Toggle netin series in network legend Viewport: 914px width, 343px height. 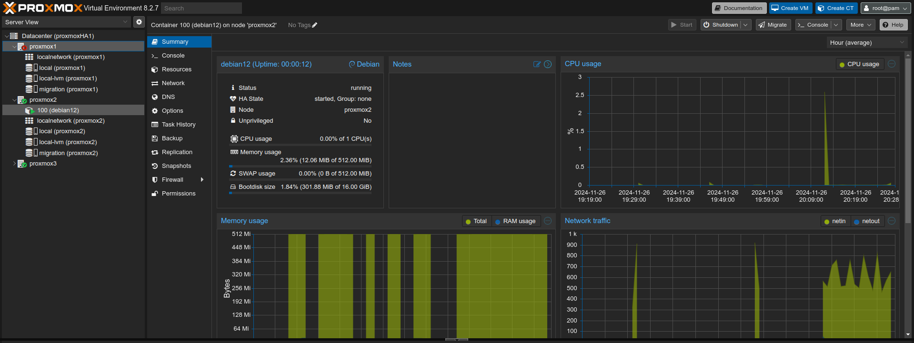tap(835, 221)
